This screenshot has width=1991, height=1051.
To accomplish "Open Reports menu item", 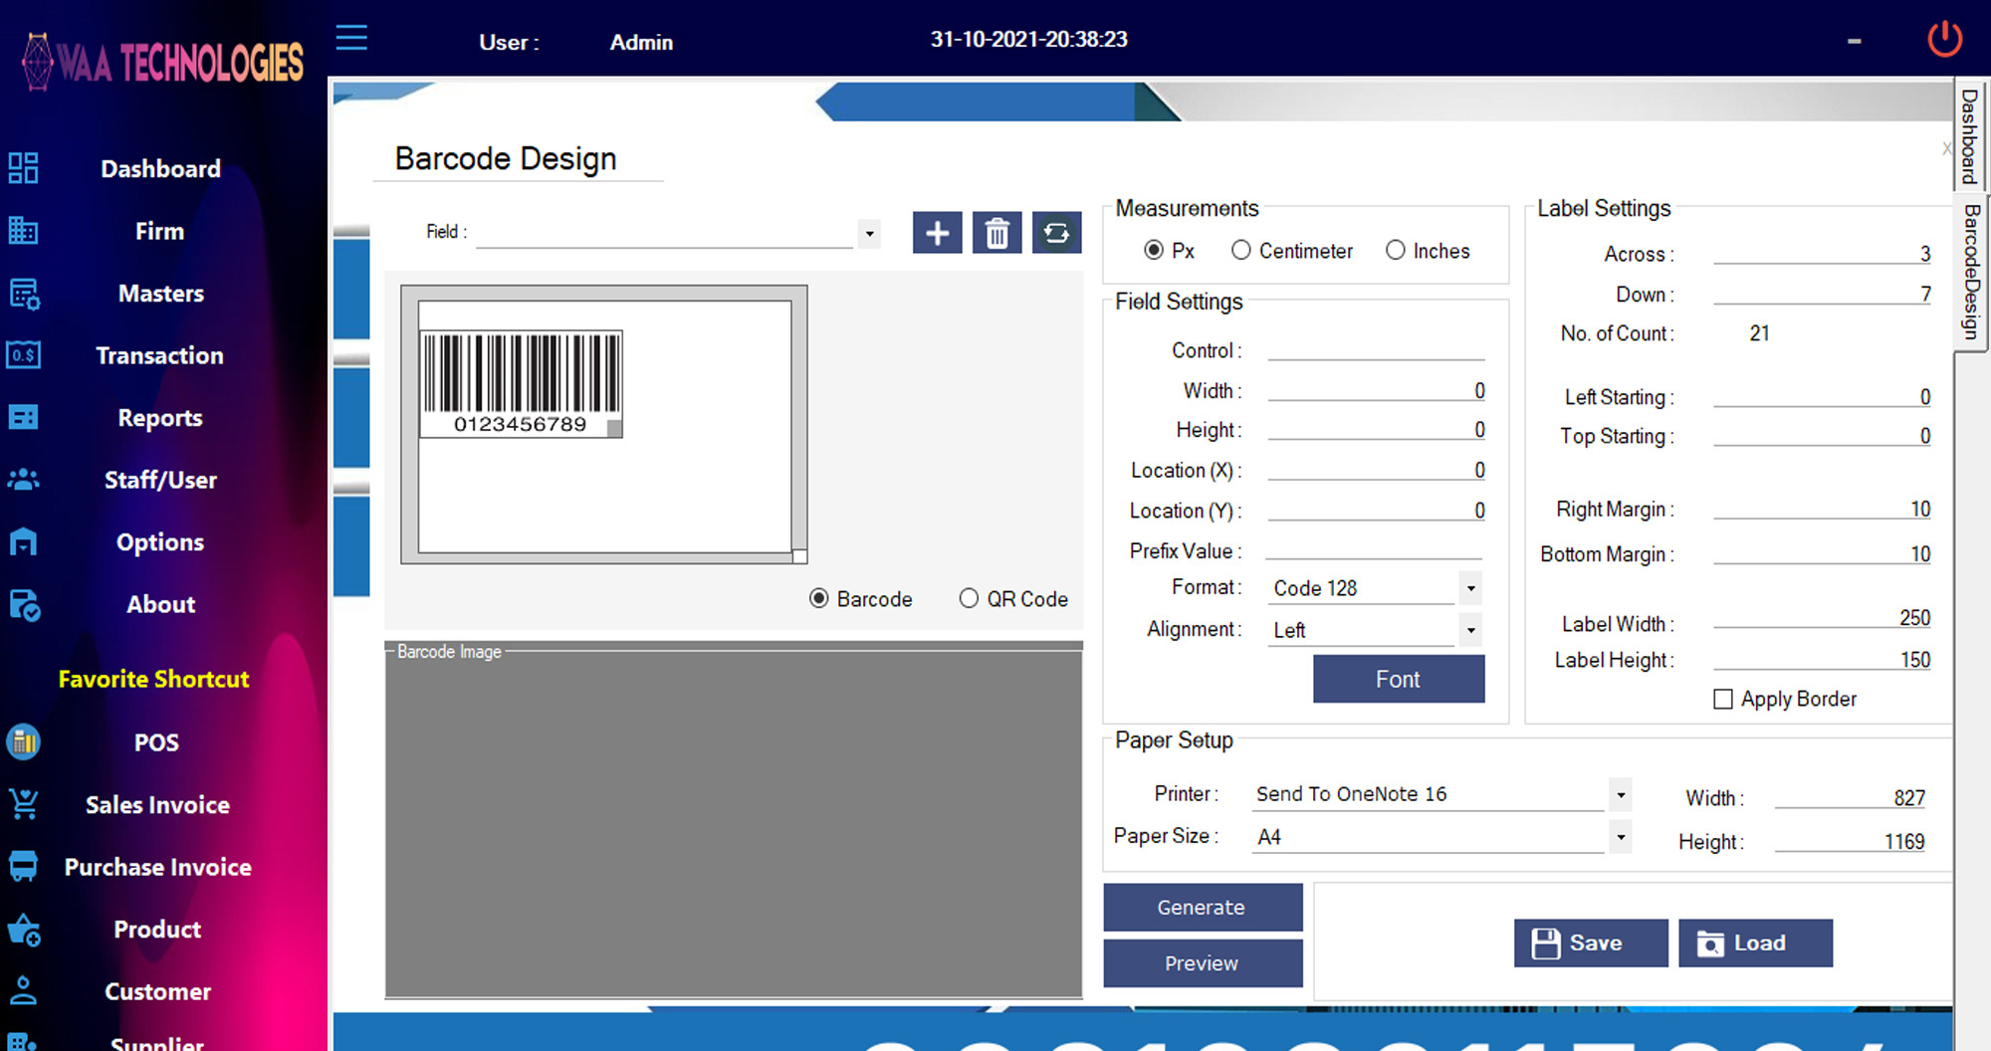I will pyautogui.click(x=160, y=418).
